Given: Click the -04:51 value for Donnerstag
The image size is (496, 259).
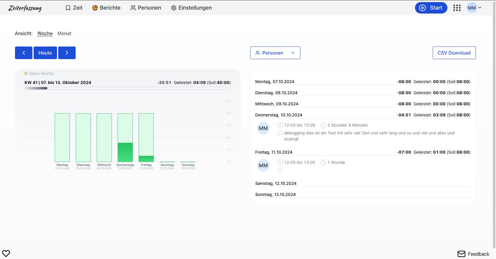Looking at the screenshot, I should [404, 115].
